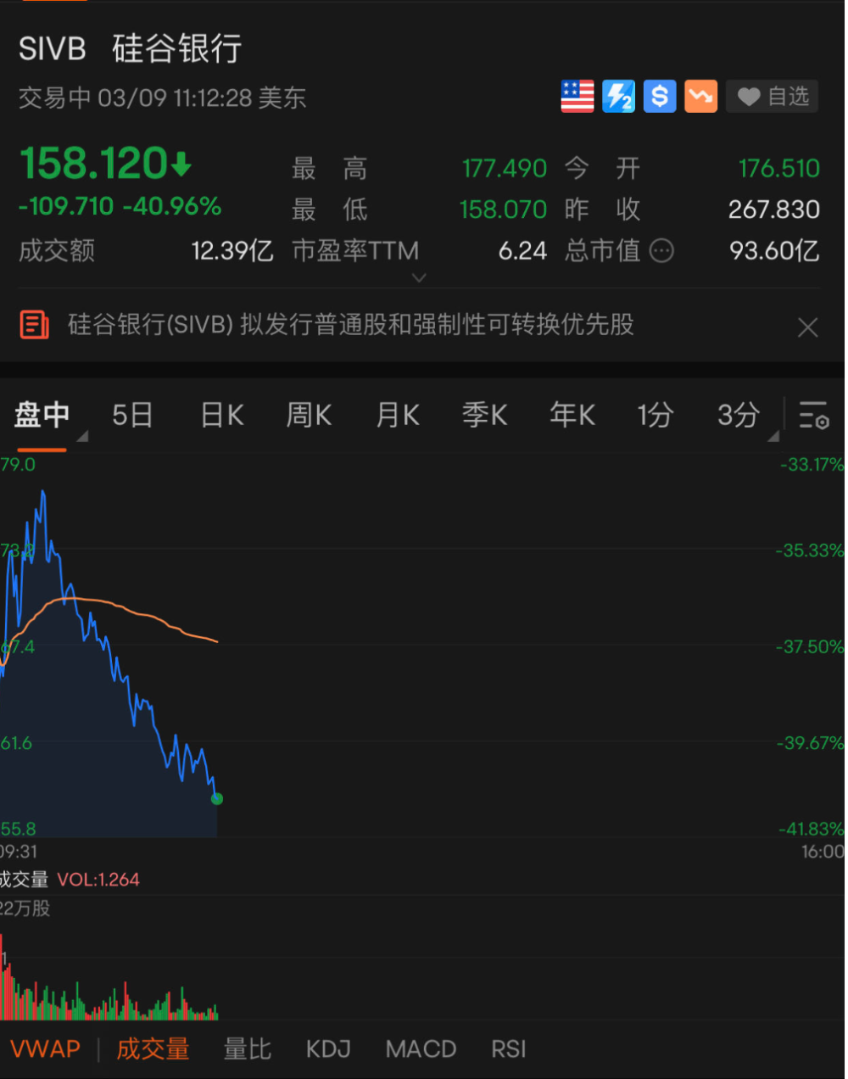Select the RSI indicator

click(508, 1048)
